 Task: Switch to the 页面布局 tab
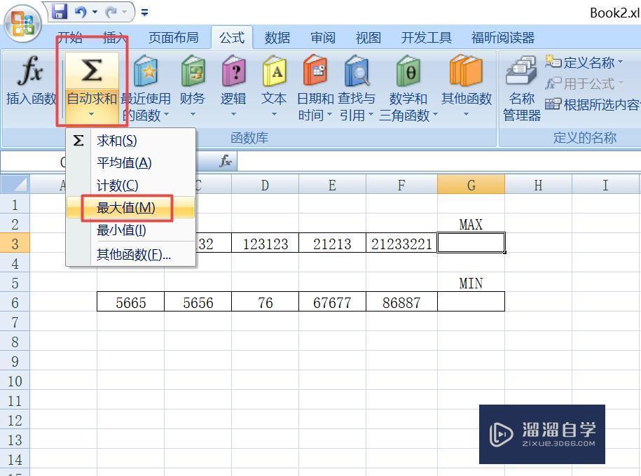point(173,38)
